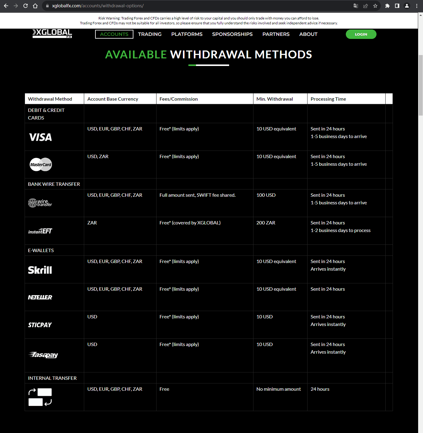Viewport: 423px width, 433px height.
Task: Click the Skrill logo
Action: [x=40, y=270]
